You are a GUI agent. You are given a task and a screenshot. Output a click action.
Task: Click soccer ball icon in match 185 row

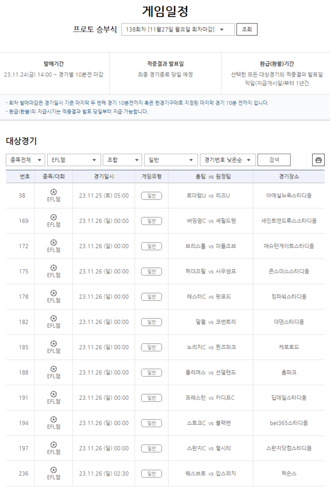tap(53, 343)
